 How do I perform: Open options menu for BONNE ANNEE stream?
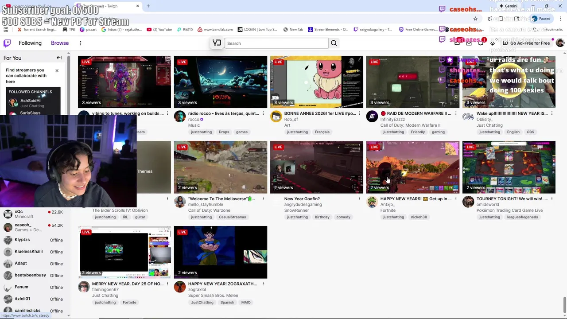coord(360,113)
